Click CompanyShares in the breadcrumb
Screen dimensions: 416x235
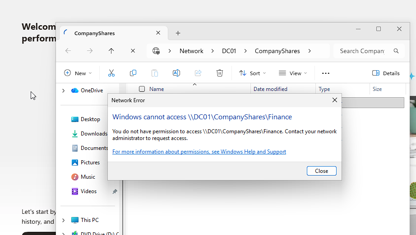277,51
